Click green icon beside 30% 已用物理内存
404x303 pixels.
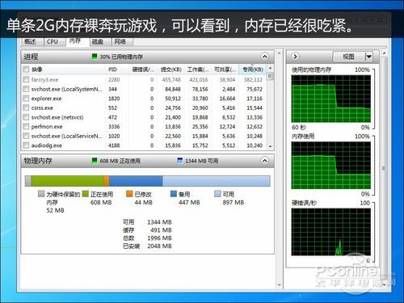(x=95, y=57)
